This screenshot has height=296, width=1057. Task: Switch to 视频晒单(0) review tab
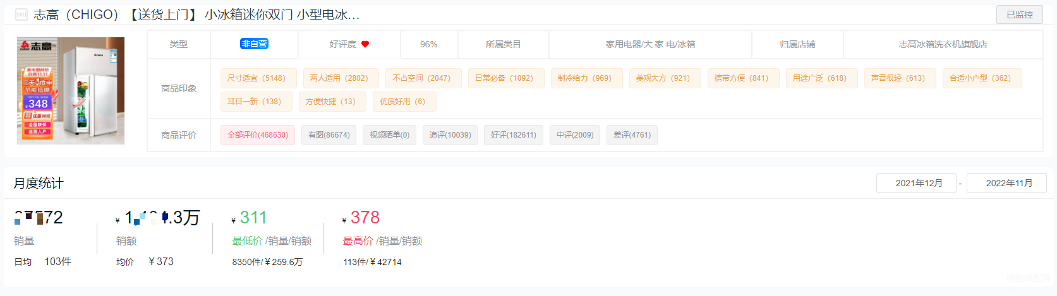(x=389, y=135)
